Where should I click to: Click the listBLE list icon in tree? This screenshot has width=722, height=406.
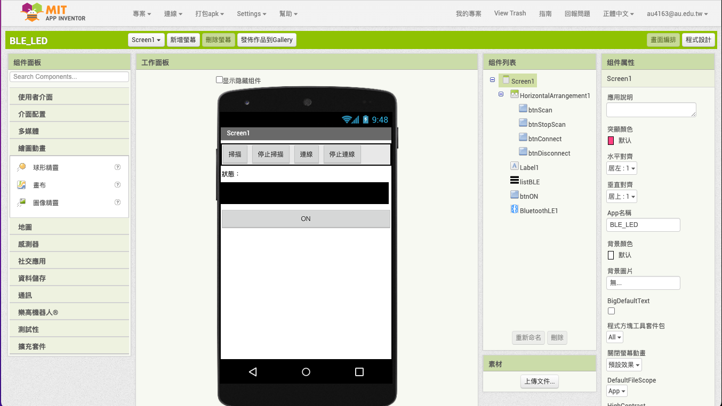click(515, 181)
